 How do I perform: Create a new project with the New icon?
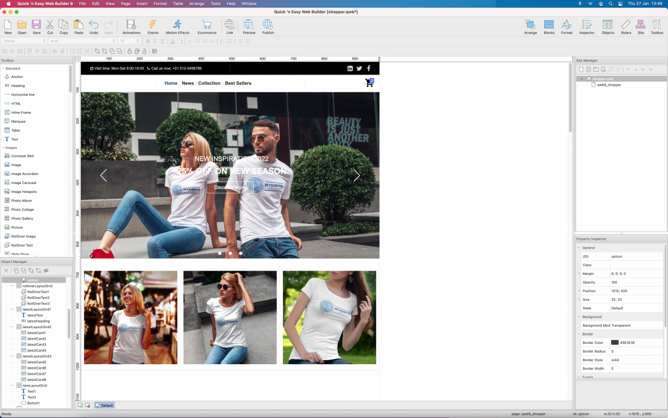[x=8, y=27]
